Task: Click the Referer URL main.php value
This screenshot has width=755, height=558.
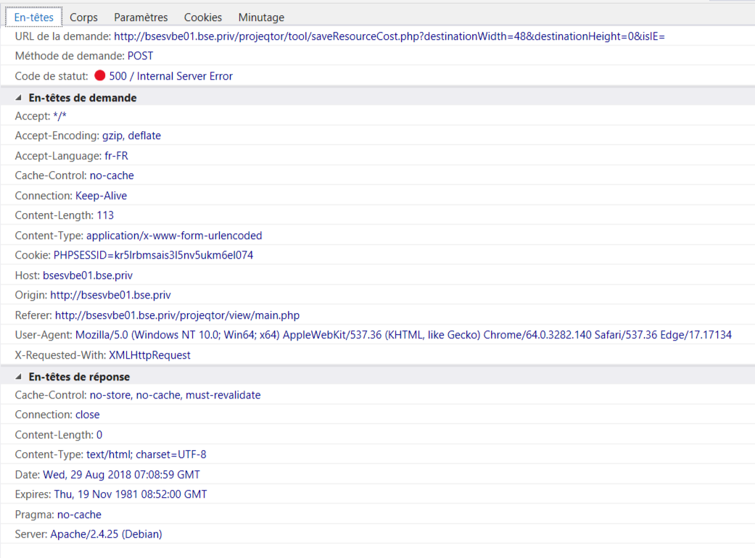Action: point(177,315)
